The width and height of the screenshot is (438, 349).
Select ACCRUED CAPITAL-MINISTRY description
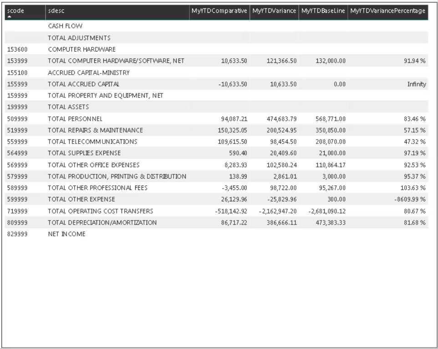pos(89,72)
